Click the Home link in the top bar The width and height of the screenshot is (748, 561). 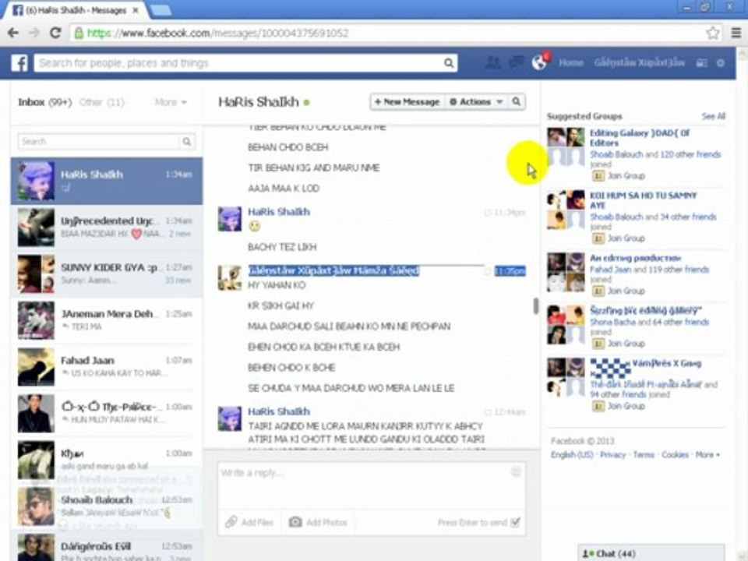[570, 62]
